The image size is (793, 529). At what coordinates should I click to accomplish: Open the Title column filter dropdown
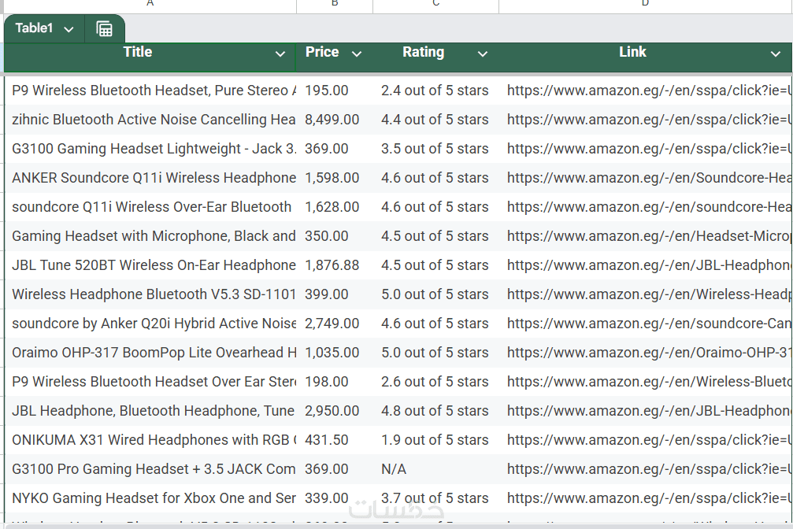pos(280,54)
